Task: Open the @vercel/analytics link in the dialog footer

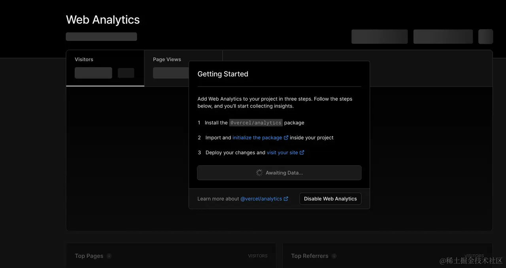Action: pyautogui.click(x=261, y=199)
